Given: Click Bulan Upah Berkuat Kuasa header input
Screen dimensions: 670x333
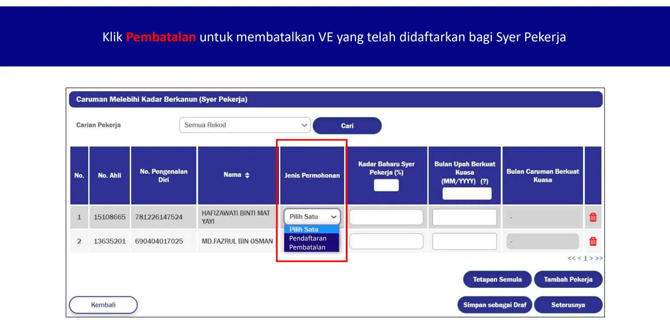Looking at the screenshot, I should click(x=467, y=193).
